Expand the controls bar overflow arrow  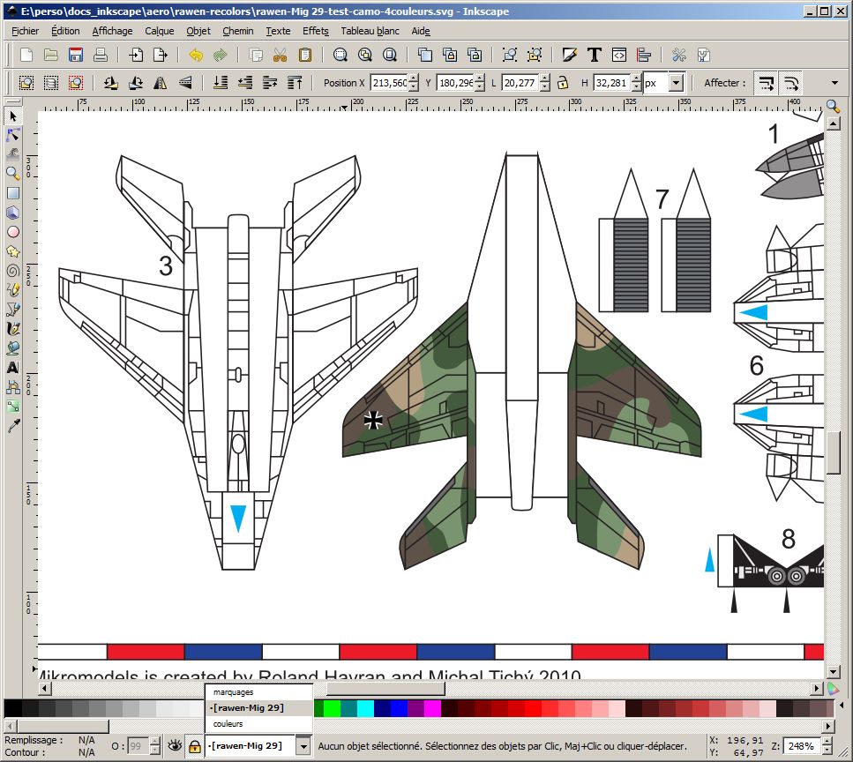(834, 83)
